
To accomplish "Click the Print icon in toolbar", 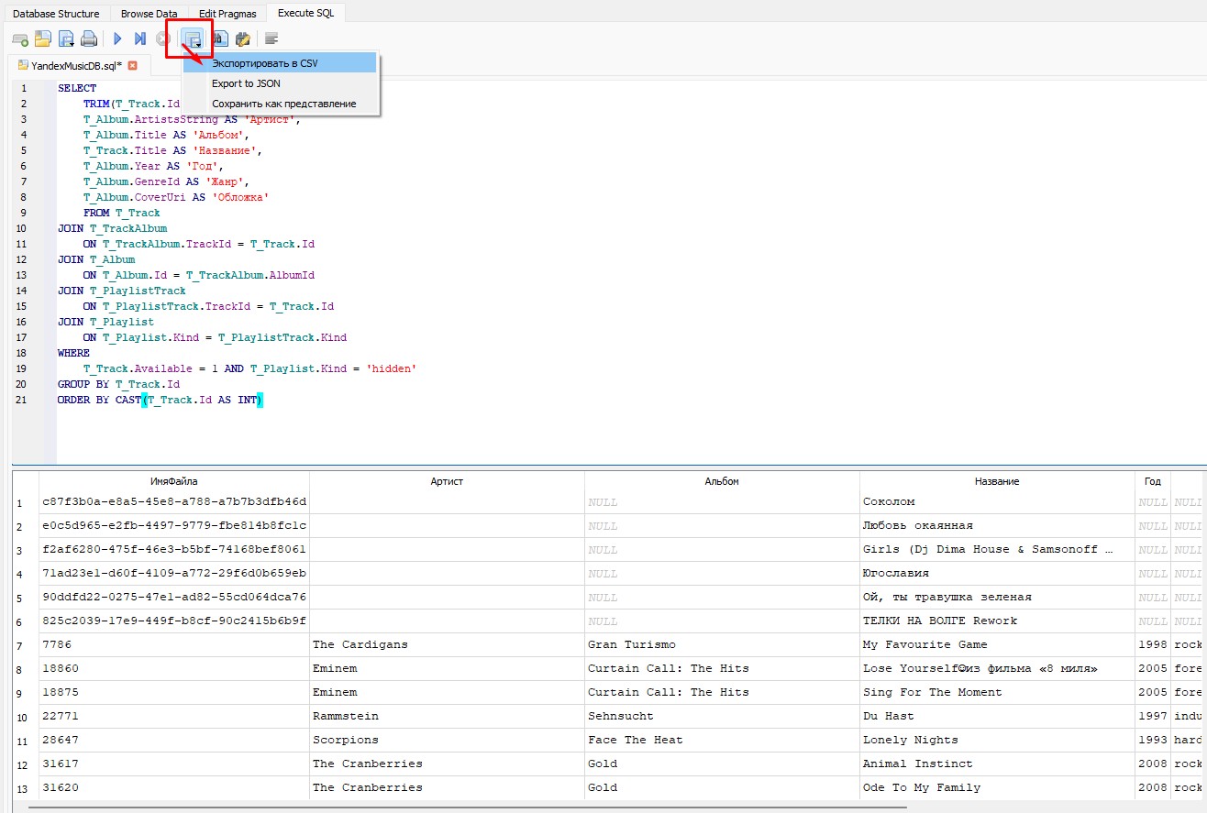I will 89,38.
